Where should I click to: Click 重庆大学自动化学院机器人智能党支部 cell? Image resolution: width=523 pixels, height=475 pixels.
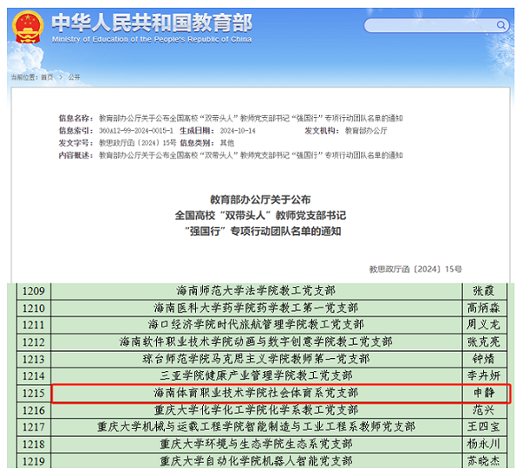pos(255,461)
